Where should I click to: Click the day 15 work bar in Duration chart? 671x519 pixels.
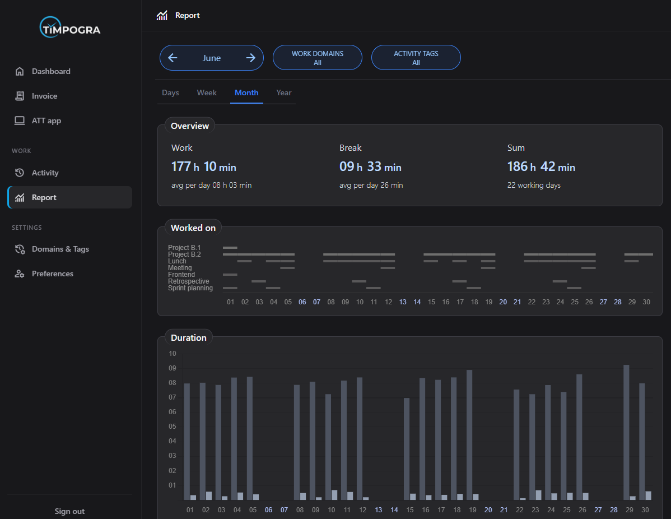[407, 449]
